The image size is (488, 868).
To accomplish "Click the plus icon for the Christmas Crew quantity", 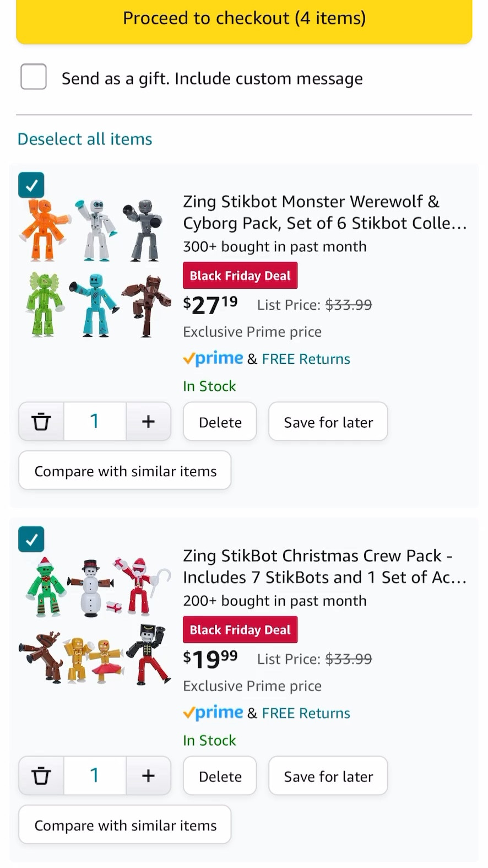I will [x=148, y=775].
